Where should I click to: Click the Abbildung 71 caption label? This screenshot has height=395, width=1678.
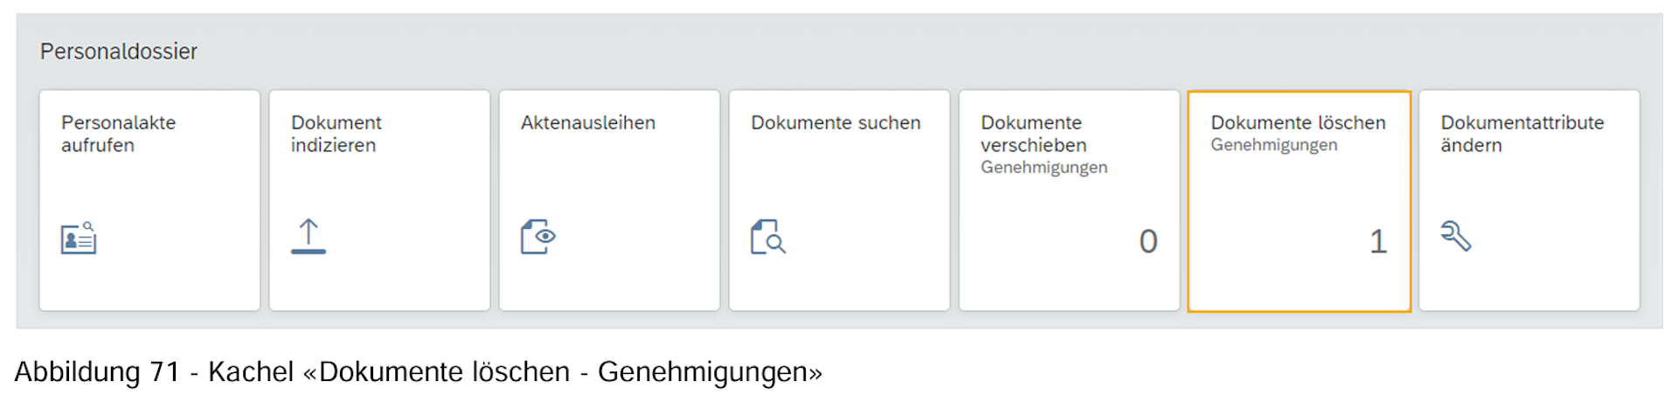(96, 372)
